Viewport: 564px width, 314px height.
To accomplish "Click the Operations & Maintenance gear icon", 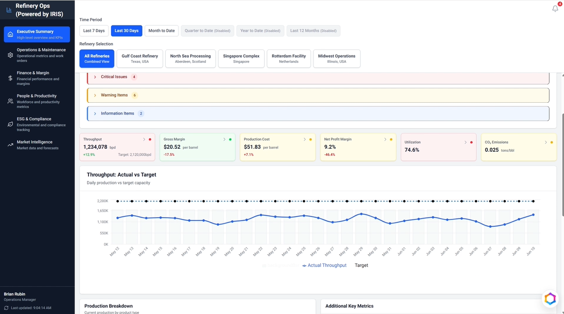I will point(10,55).
